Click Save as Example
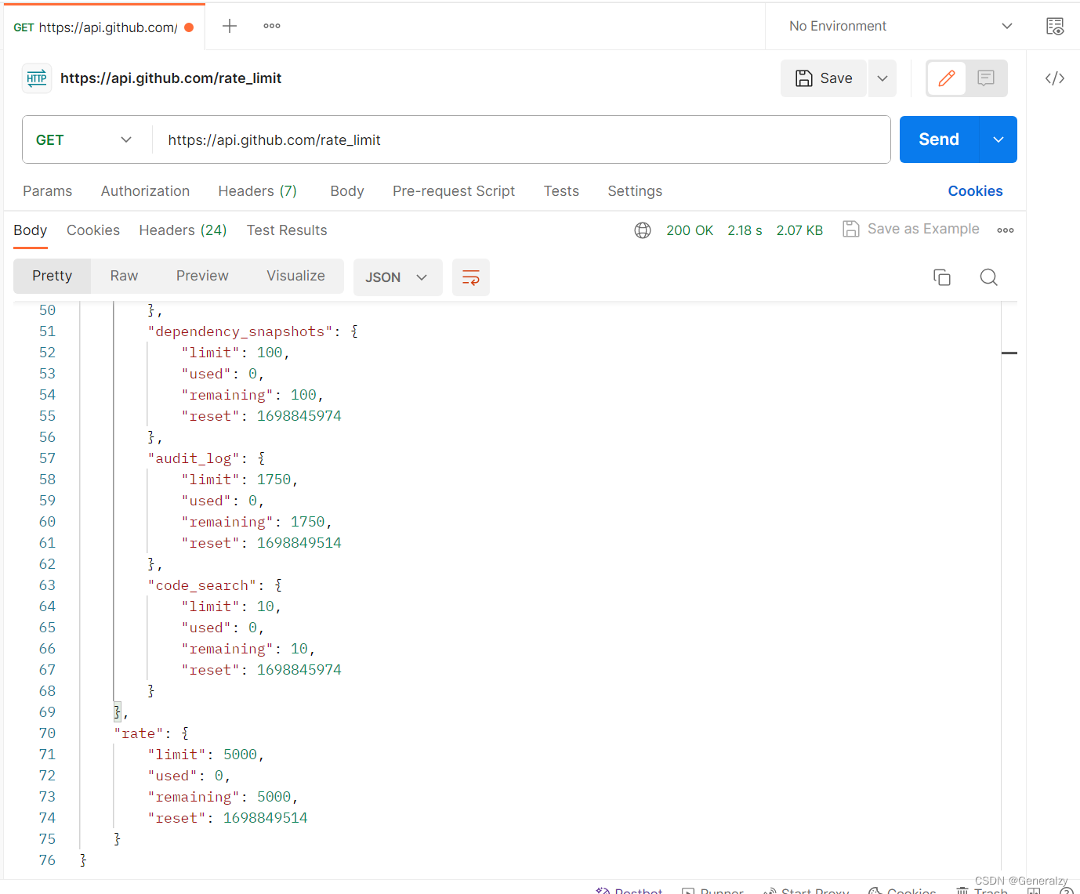Image resolution: width=1080 pixels, height=894 pixels. pyautogui.click(x=911, y=229)
